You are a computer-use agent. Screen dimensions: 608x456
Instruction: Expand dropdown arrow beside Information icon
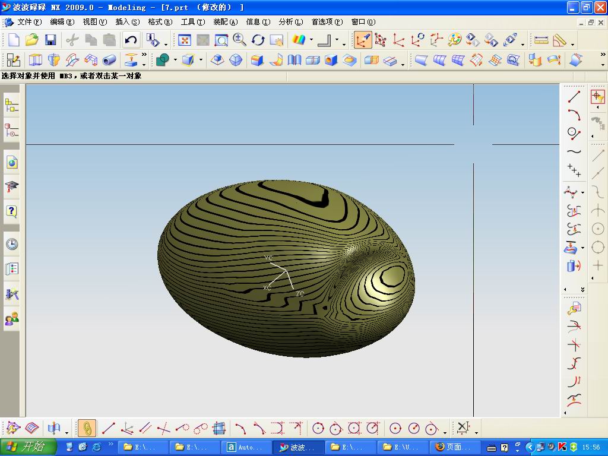coord(166,44)
